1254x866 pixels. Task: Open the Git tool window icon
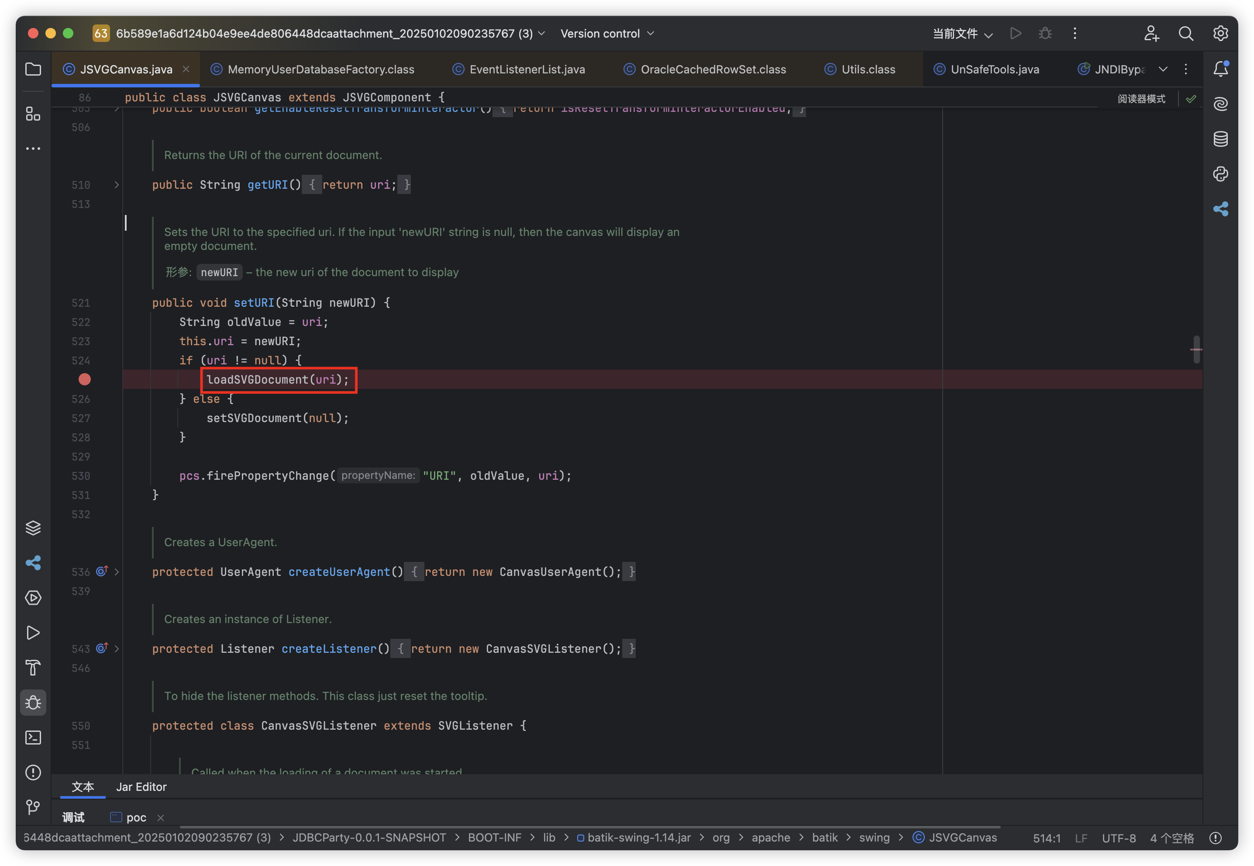[x=33, y=807]
